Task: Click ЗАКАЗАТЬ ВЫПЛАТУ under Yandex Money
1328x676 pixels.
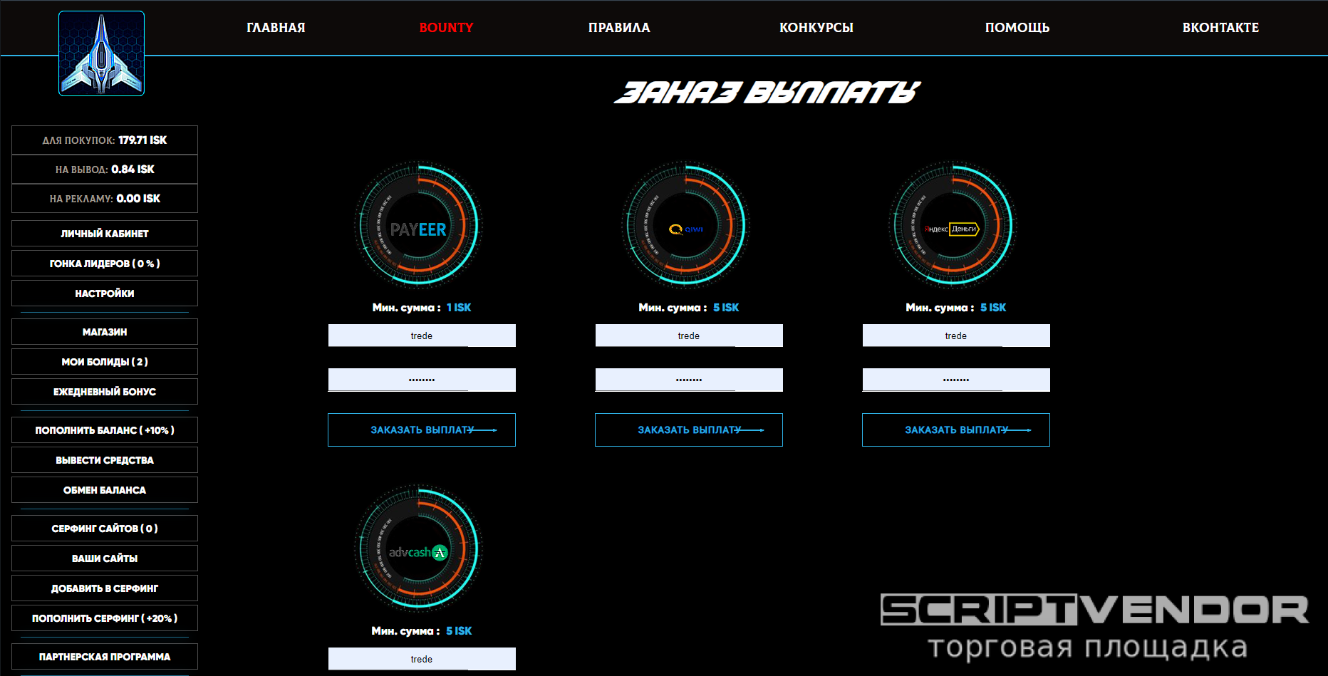Action: point(956,430)
